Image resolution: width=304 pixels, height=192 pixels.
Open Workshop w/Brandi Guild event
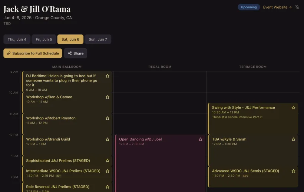coord(67,145)
